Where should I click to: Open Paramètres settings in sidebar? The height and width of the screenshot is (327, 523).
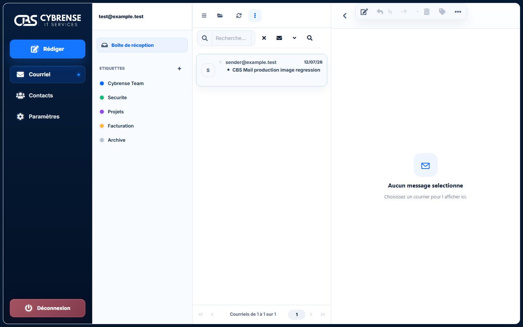coord(48,117)
